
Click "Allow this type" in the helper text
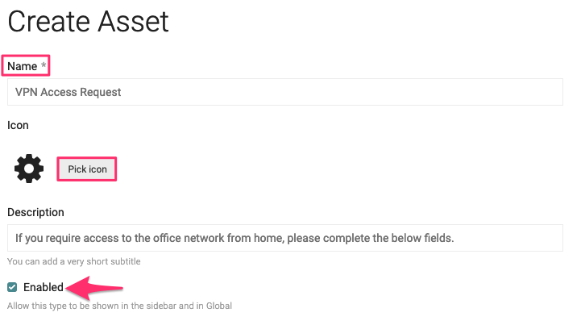coord(37,306)
